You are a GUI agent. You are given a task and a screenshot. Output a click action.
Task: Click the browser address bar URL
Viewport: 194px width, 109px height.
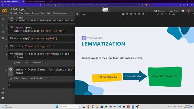pyautogui.click(x=77, y=5)
